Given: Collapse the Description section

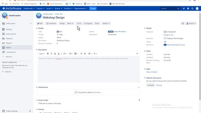Looking at the screenshot, I should pos(37,50).
